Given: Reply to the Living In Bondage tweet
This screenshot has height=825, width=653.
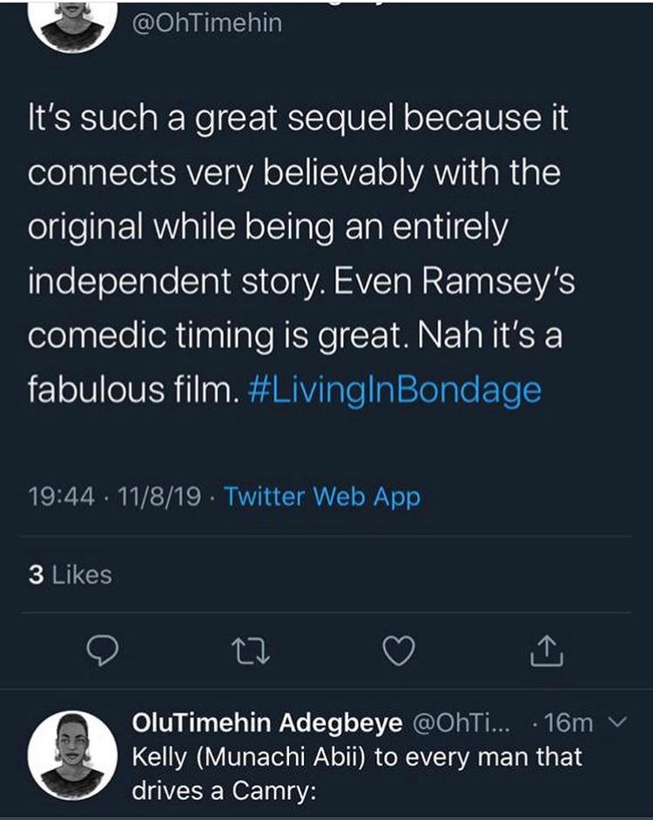Looking at the screenshot, I should point(104,651).
